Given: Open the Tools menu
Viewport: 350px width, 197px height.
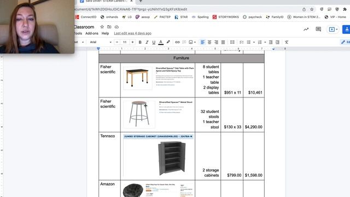Looking at the screenshot, I should 78,33.
